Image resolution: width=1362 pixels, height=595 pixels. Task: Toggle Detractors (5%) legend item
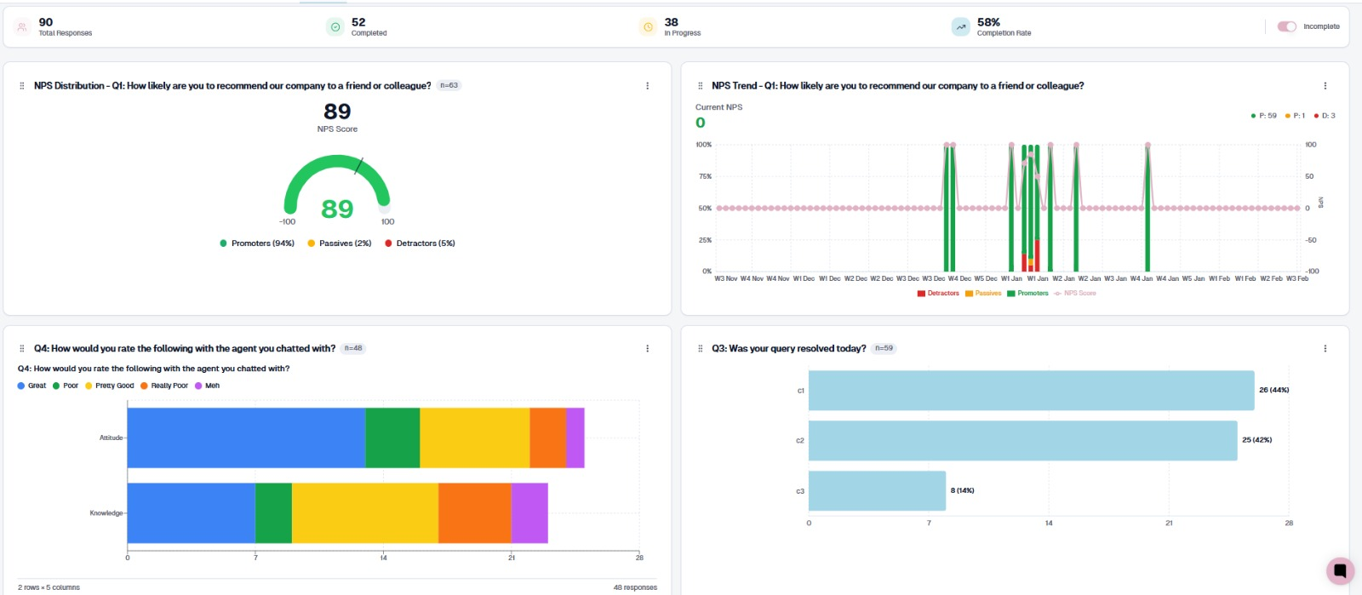[x=420, y=243]
